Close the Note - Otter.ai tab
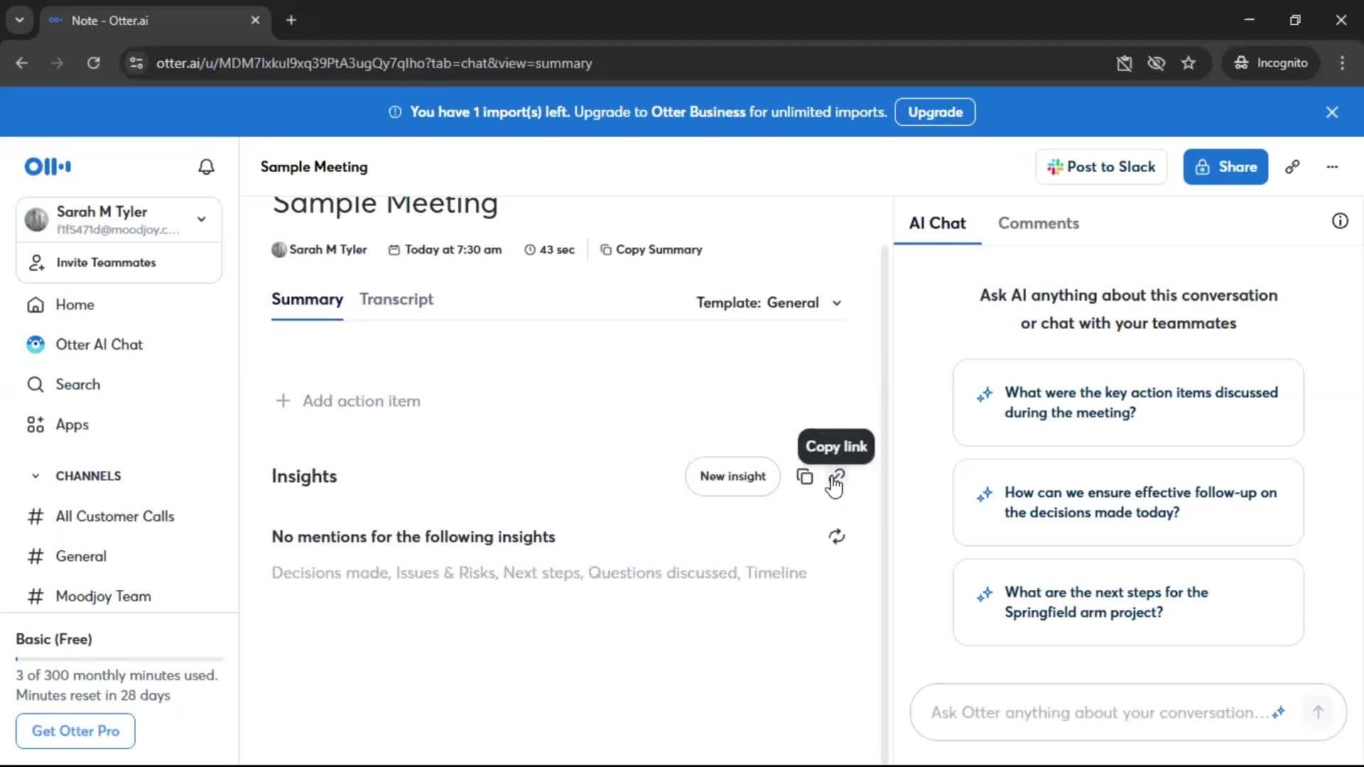1364x767 pixels. 255,20
